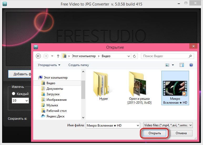This screenshot has height=145, width=203.
Task: Open Изображения in the navigation pane
Action: click(x=57, y=100)
